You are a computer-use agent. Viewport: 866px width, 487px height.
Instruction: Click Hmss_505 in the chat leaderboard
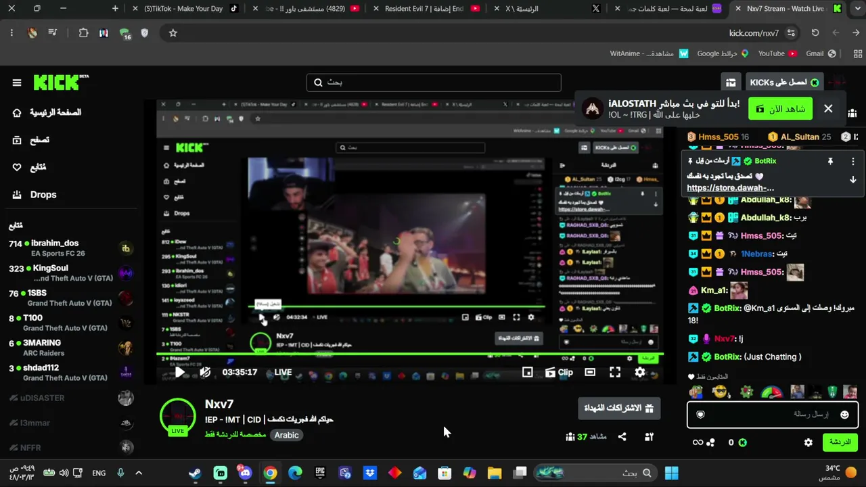pos(718,137)
